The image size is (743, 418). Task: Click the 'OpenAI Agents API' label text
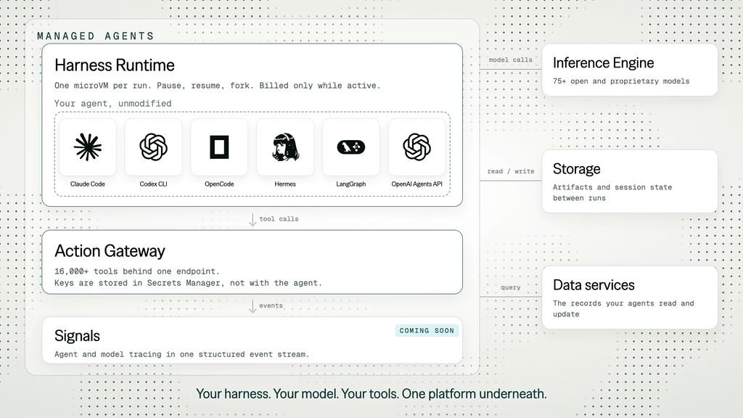pos(417,184)
